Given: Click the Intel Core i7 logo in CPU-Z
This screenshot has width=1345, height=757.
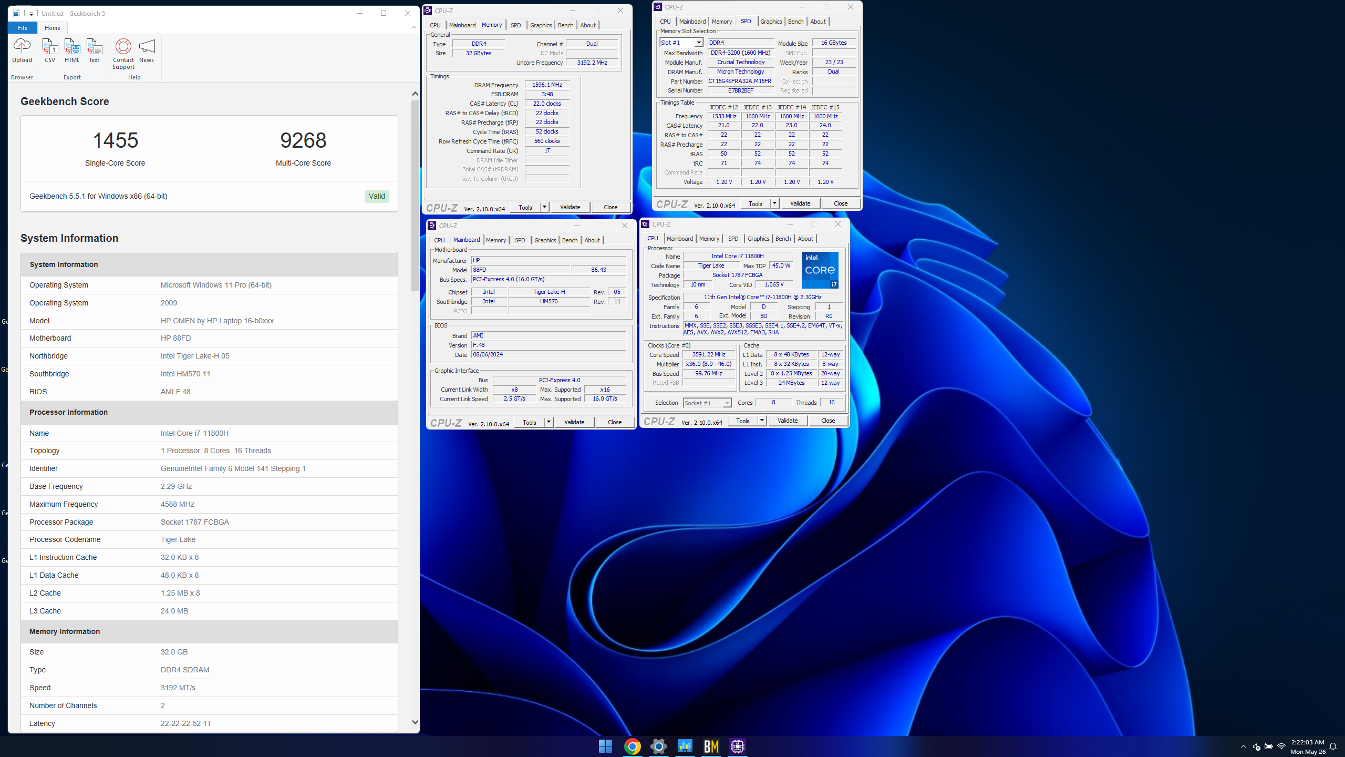Looking at the screenshot, I should click(820, 270).
